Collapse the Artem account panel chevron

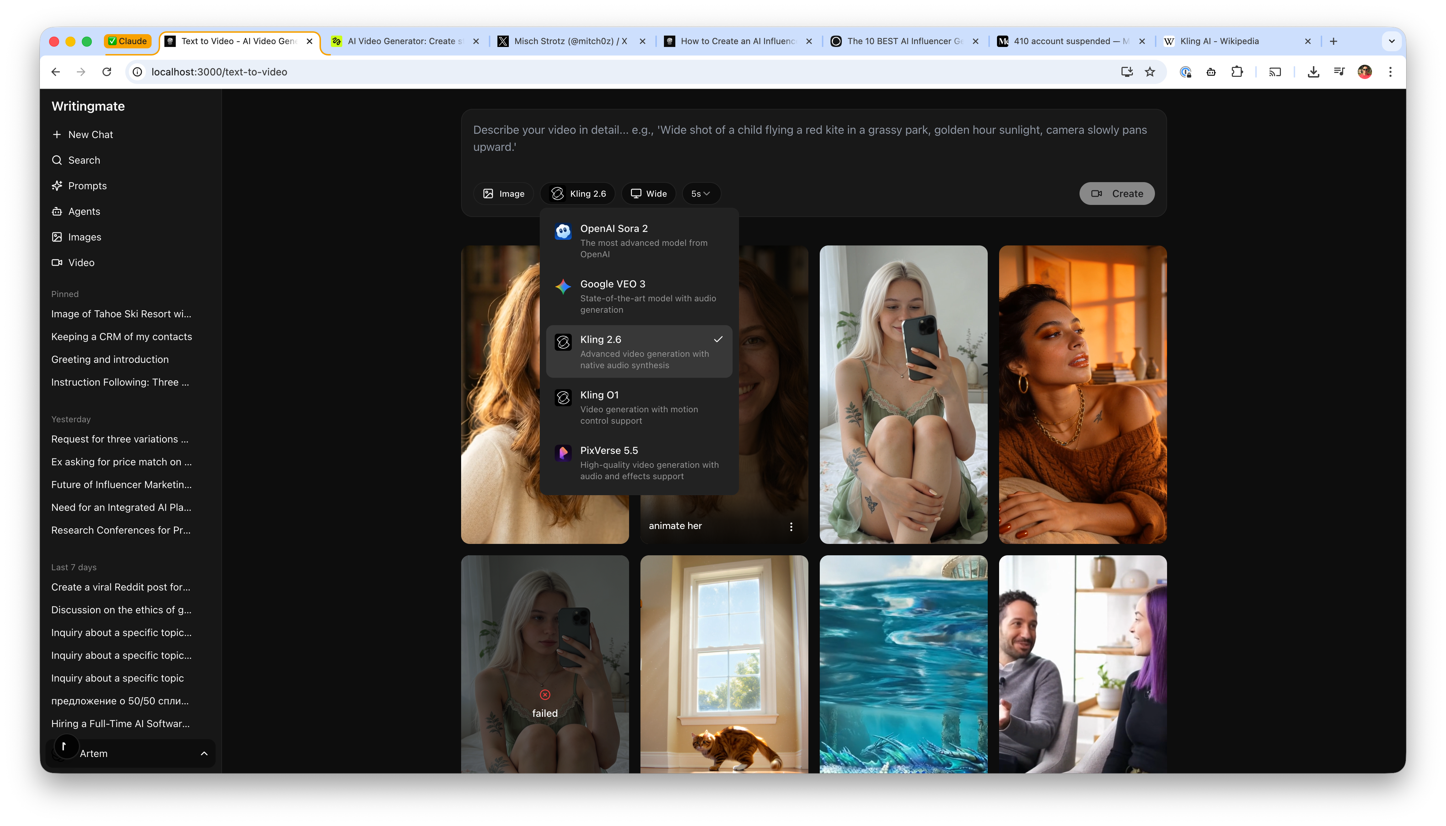click(203, 753)
